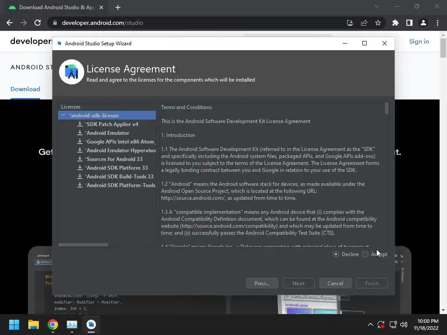
Task: Close the Download Android Studio tab
Action: [101, 7]
